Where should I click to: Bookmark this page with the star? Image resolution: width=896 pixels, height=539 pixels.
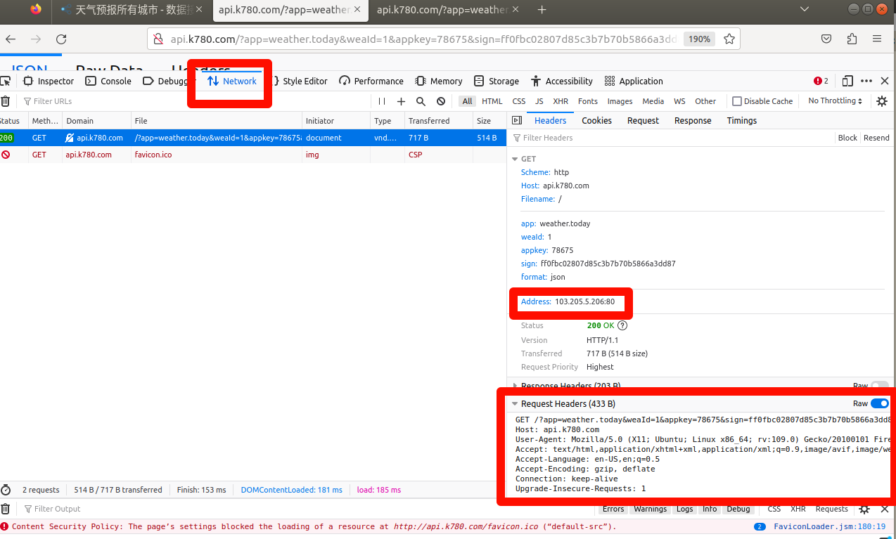729,39
